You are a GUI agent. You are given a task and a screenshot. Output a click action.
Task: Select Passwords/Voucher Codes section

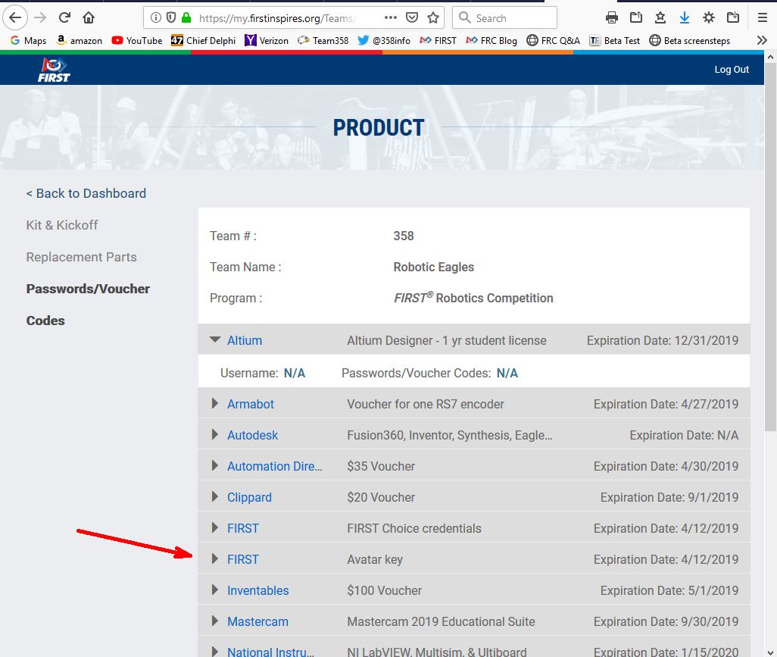pos(88,305)
